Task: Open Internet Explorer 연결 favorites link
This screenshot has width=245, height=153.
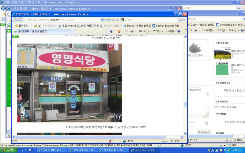Action: [167, 26]
